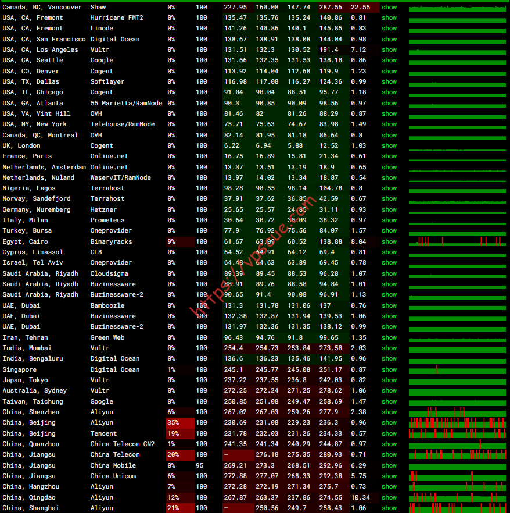The image size is (510, 513).
Task: Open show link in the Hurricane FMT2 row
Action: (389, 17)
